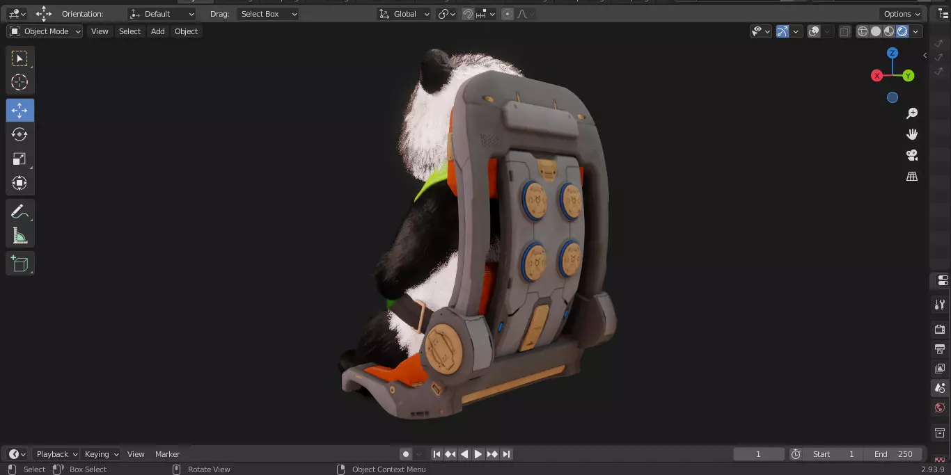Open the View Layer properties tab
This screenshot has height=475, width=951.
click(940, 368)
